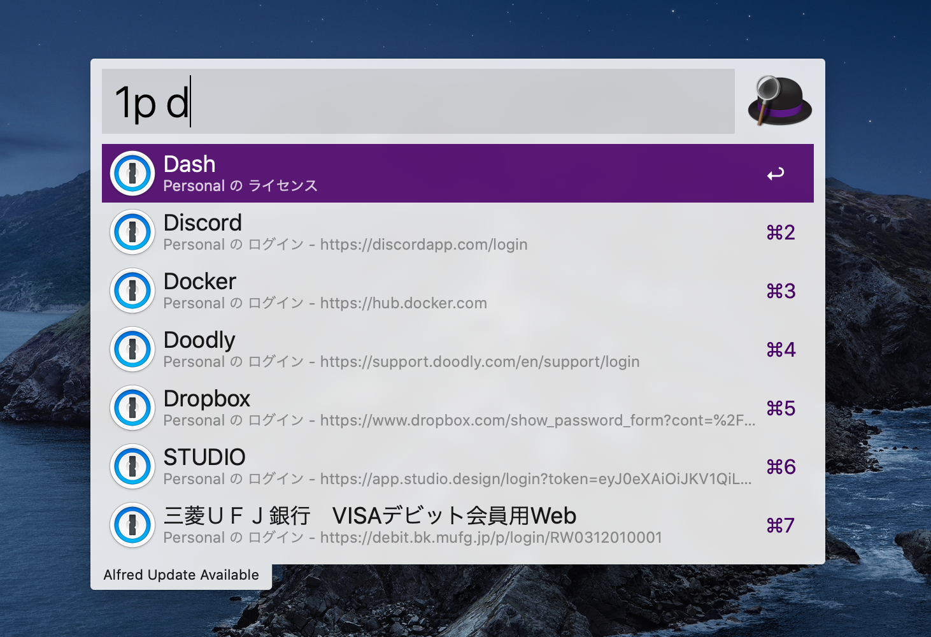The image size is (931, 637).
Task: Select the Doodly result title
Action: pyautogui.click(x=199, y=340)
